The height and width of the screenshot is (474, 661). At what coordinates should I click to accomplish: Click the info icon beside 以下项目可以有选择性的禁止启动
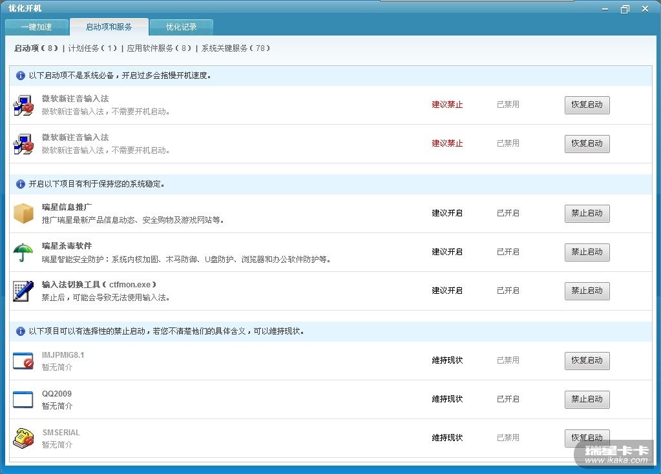(x=20, y=331)
